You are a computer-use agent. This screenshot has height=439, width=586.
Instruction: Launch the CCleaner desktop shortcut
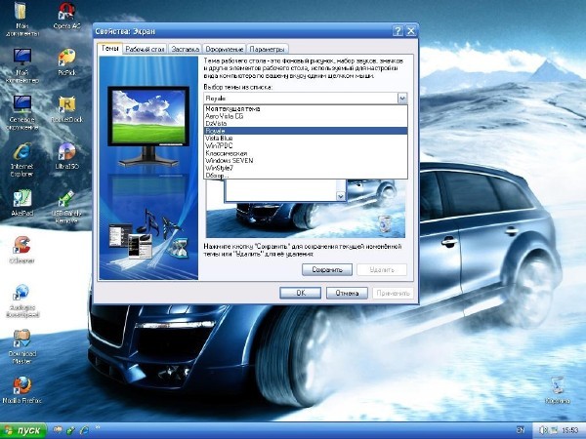pos(21,250)
